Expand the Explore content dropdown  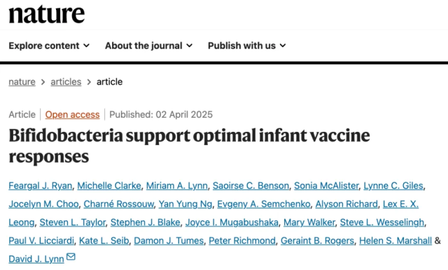point(49,46)
